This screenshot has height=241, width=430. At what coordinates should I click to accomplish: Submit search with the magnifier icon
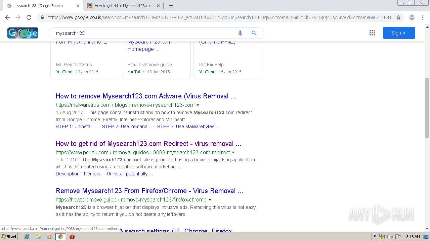pos(254,33)
